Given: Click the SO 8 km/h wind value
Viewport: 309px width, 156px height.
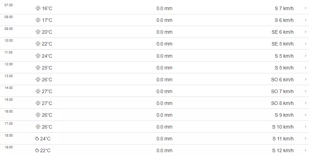Looking at the screenshot, I should coord(282,103).
